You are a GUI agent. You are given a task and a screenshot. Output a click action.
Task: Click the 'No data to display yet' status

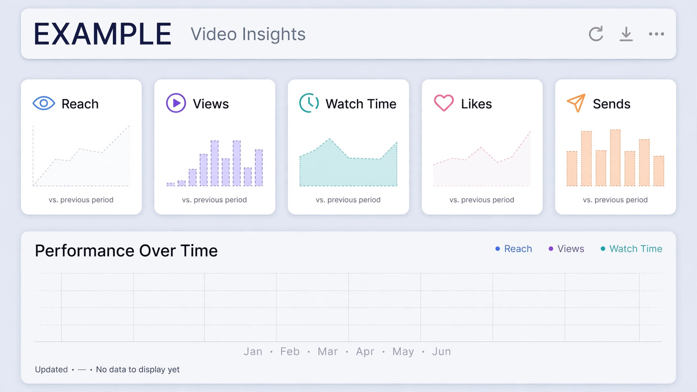[137, 370]
